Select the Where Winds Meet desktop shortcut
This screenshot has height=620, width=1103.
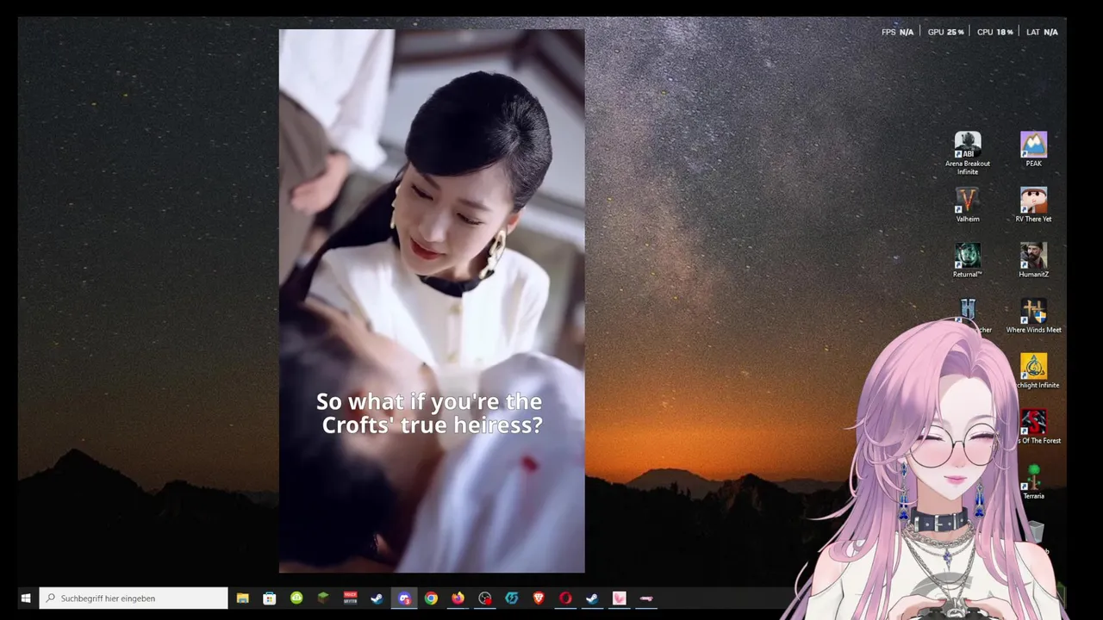coord(1034,316)
